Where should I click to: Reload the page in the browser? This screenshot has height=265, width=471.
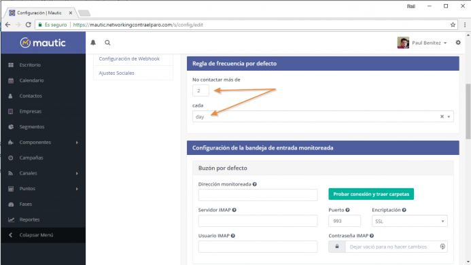tap(29, 24)
